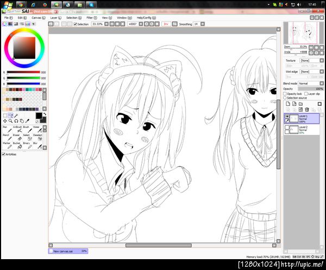Click the canvas horizontal scrollbar
Screen dimensions: 326x270
point(159,245)
